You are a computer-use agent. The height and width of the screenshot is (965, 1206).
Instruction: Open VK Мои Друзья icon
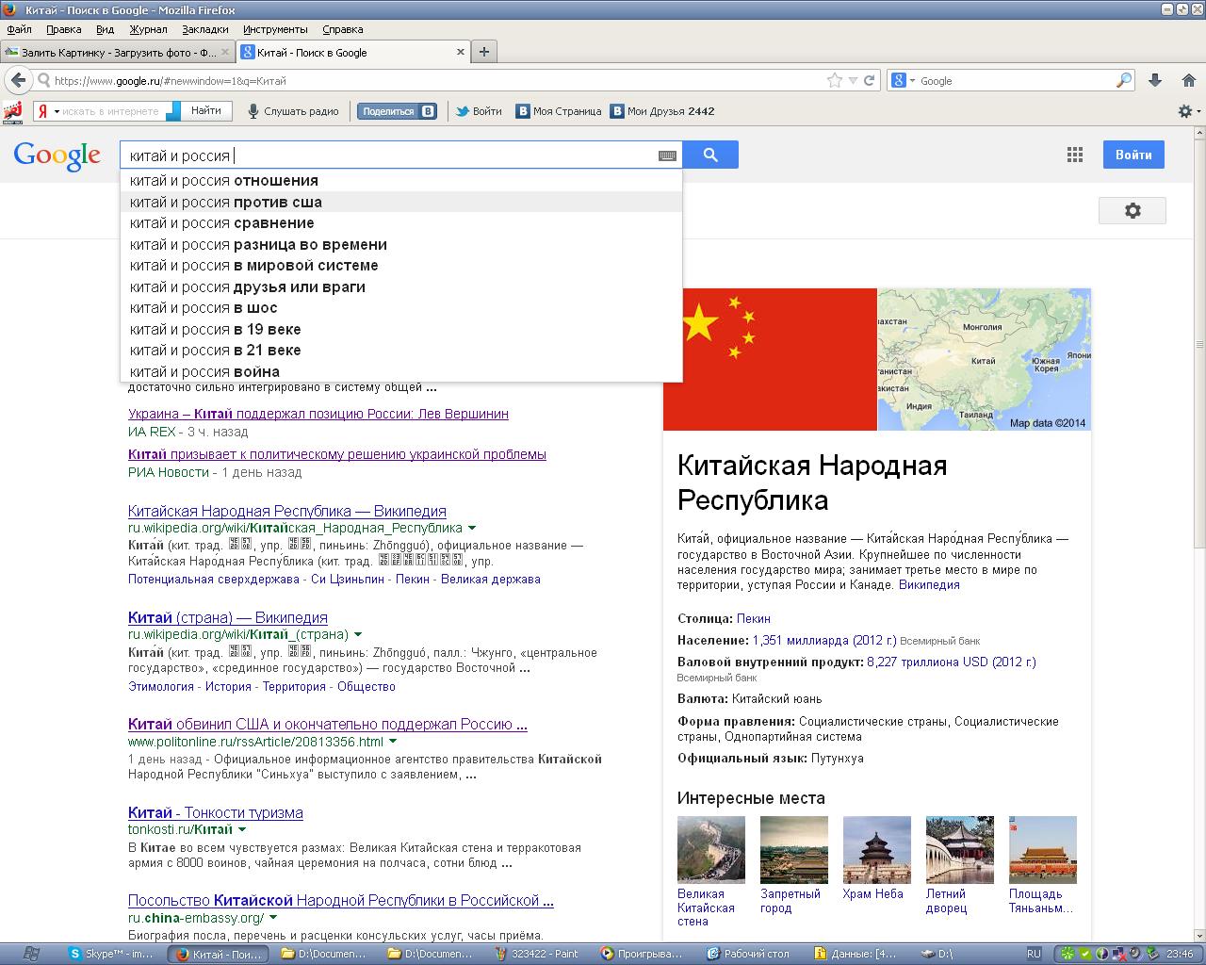pyautogui.click(x=617, y=111)
